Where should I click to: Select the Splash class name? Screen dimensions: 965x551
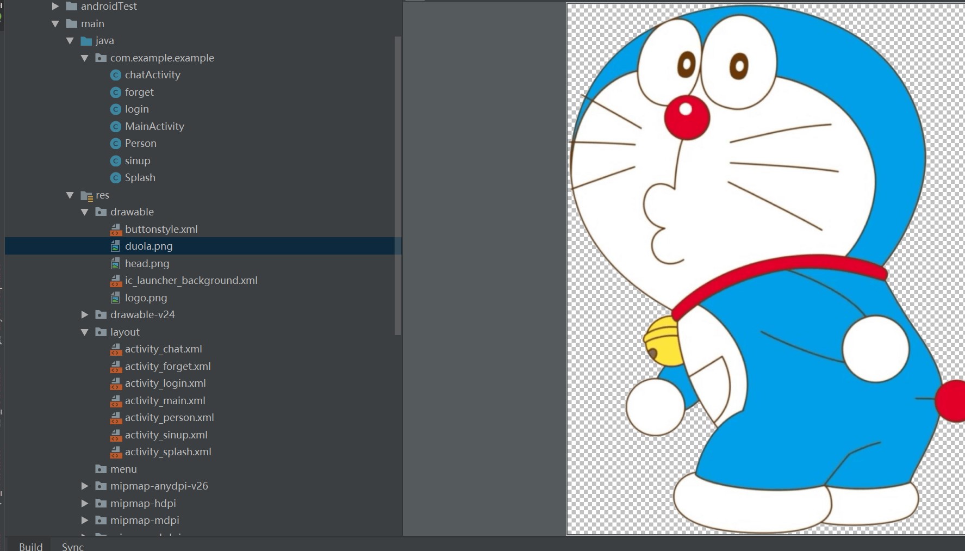pos(140,178)
